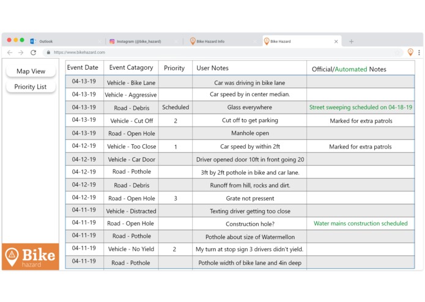The height and width of the screenshot is (302, 425).
Task: Click 'Water mains construction scheduled' note
Action: click(x=361, y=224)
